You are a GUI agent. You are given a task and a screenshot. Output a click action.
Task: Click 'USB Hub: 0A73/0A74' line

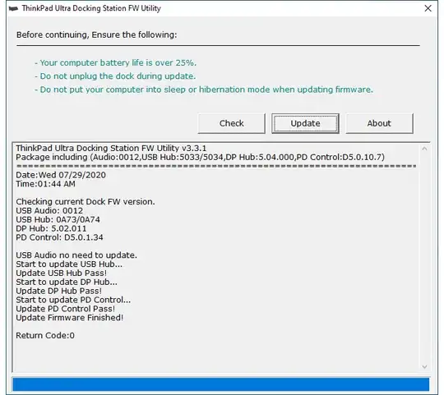coord(58,220)
